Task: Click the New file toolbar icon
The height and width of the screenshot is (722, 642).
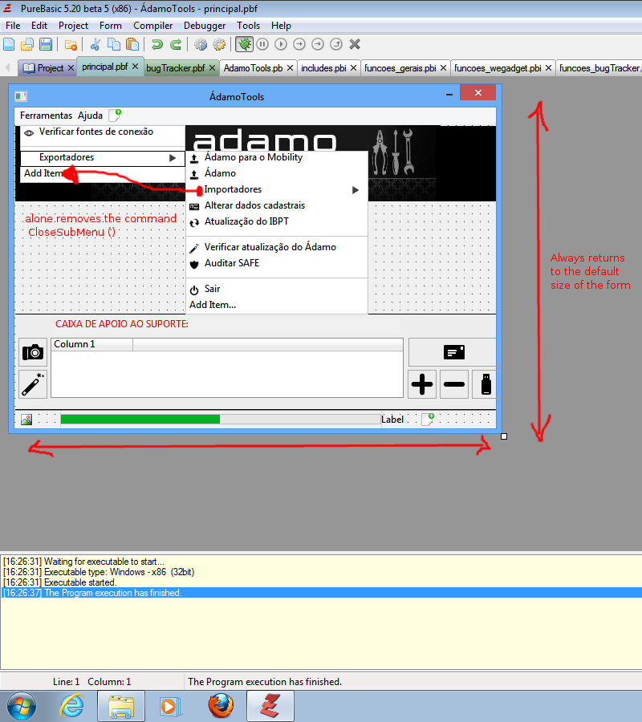Action: [x=9, y=44]
